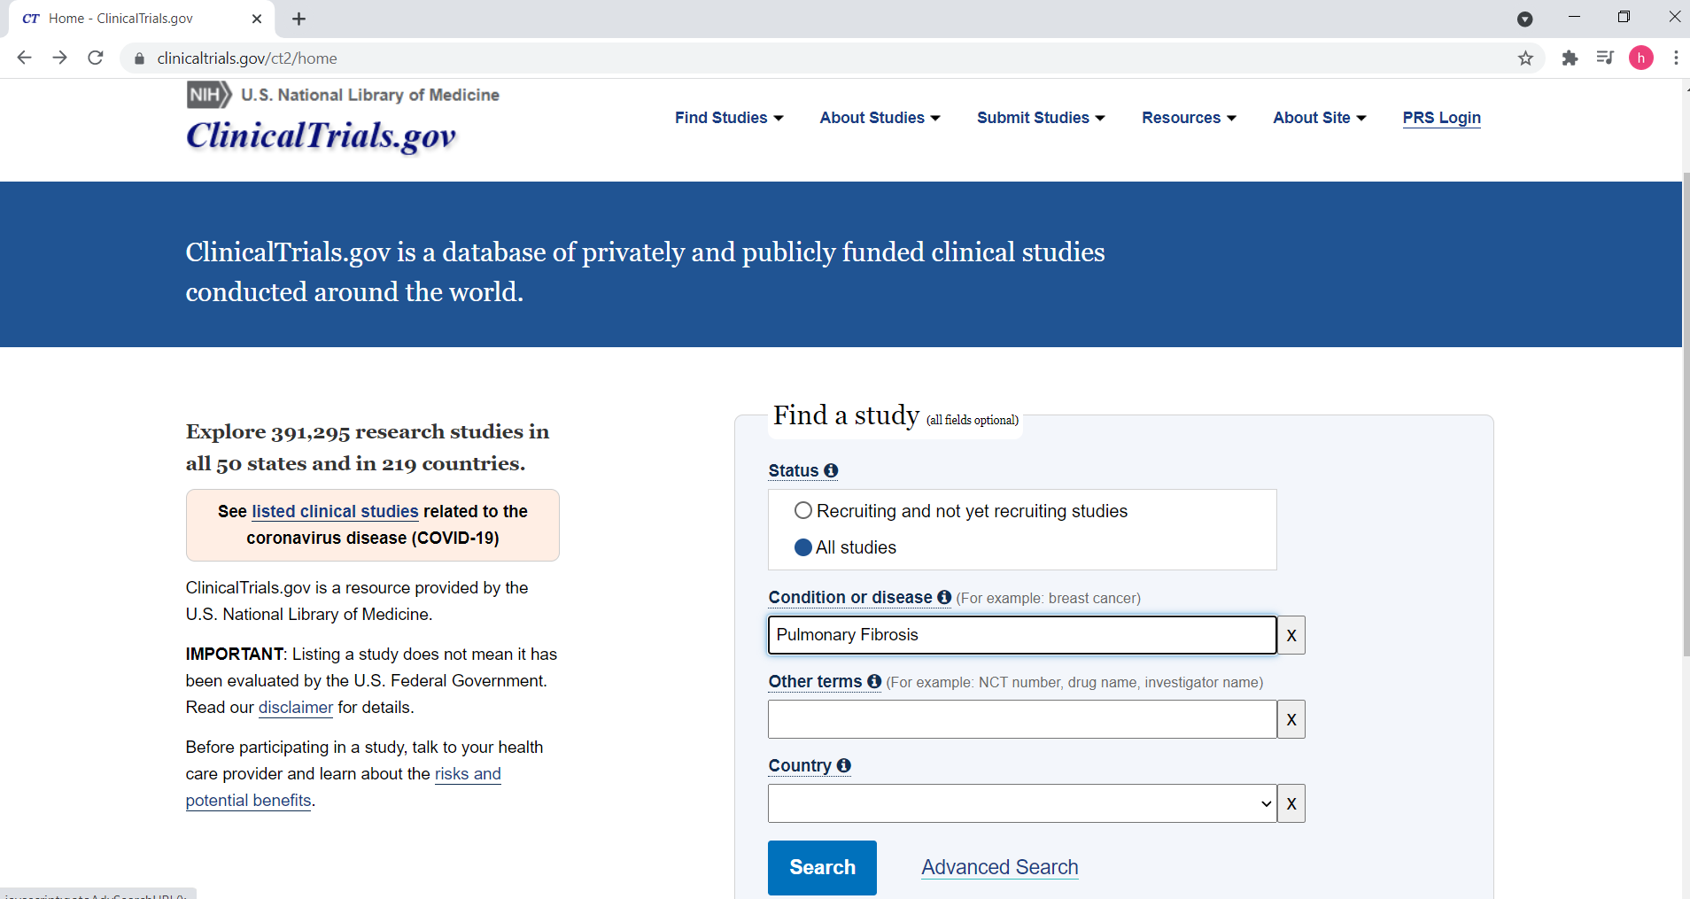Click the Other terms label
Image resolution: width=1690 pixels, height=899 pixels.
coord(815,681)
